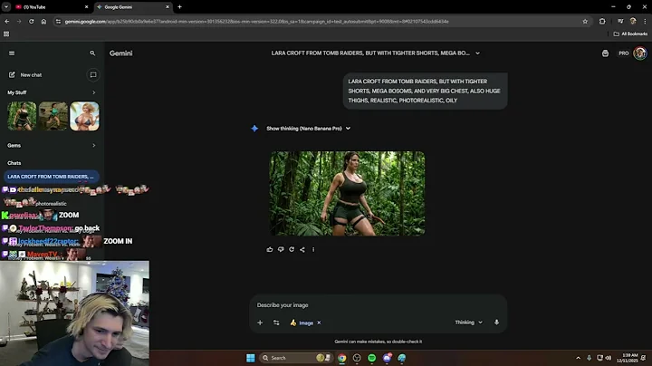Start a New chat
Screen dimensions: 652x366
[25, 75]
